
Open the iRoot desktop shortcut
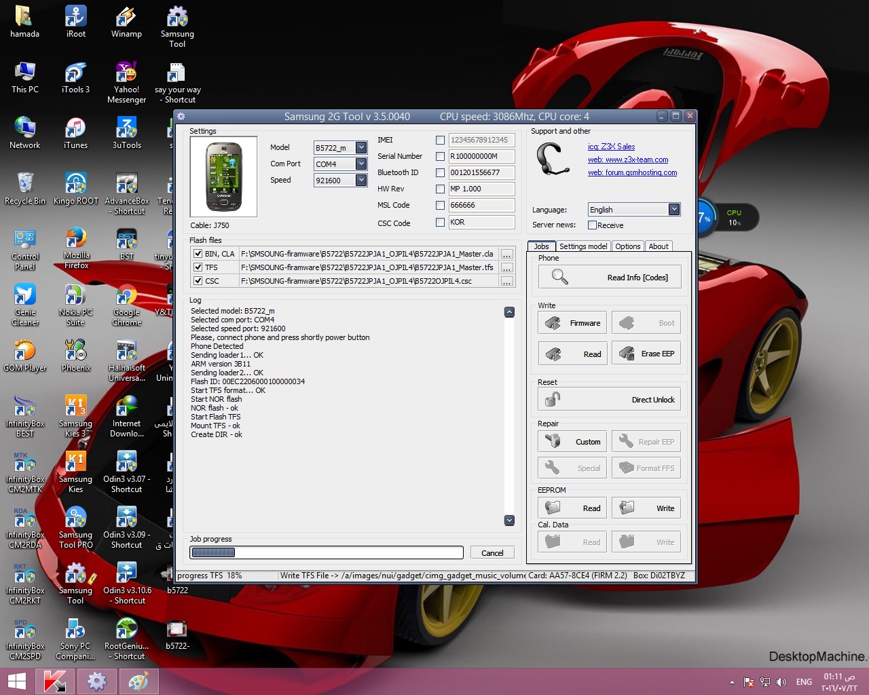pos(75,22)
